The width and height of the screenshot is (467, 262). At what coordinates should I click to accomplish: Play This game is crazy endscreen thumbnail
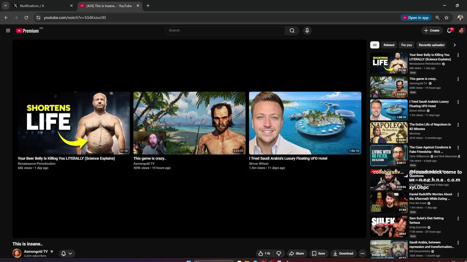189,123
